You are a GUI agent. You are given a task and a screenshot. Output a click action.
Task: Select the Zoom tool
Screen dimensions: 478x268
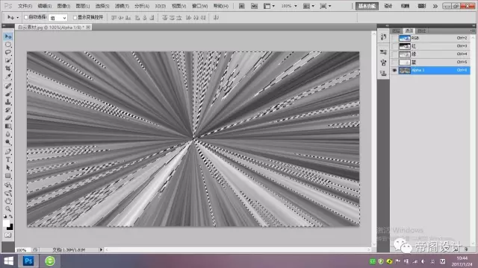point(8,208)
